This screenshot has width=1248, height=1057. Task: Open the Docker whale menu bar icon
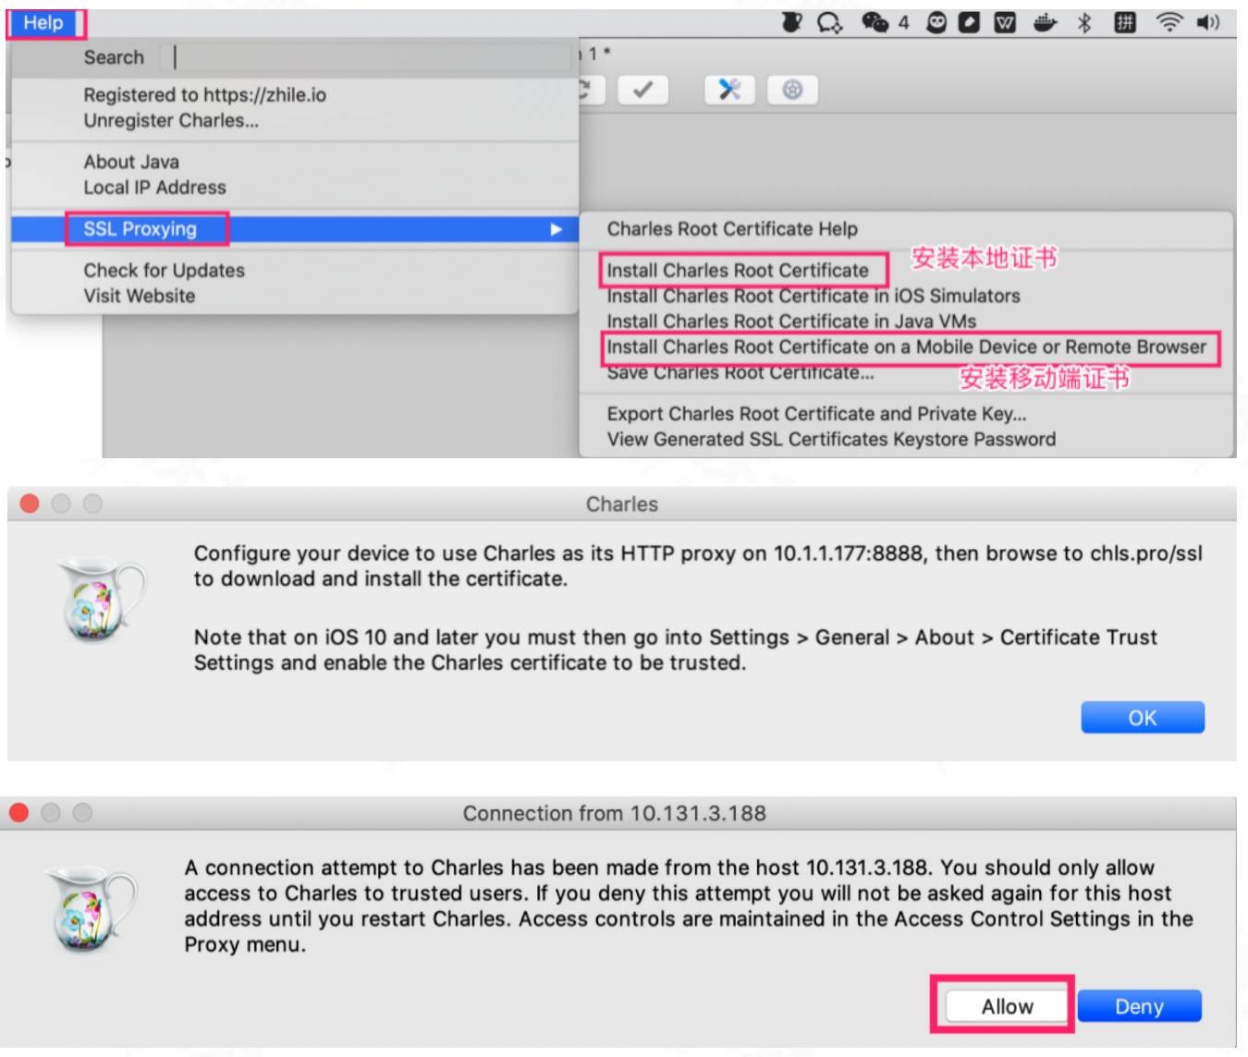[x=1045, y=22]
